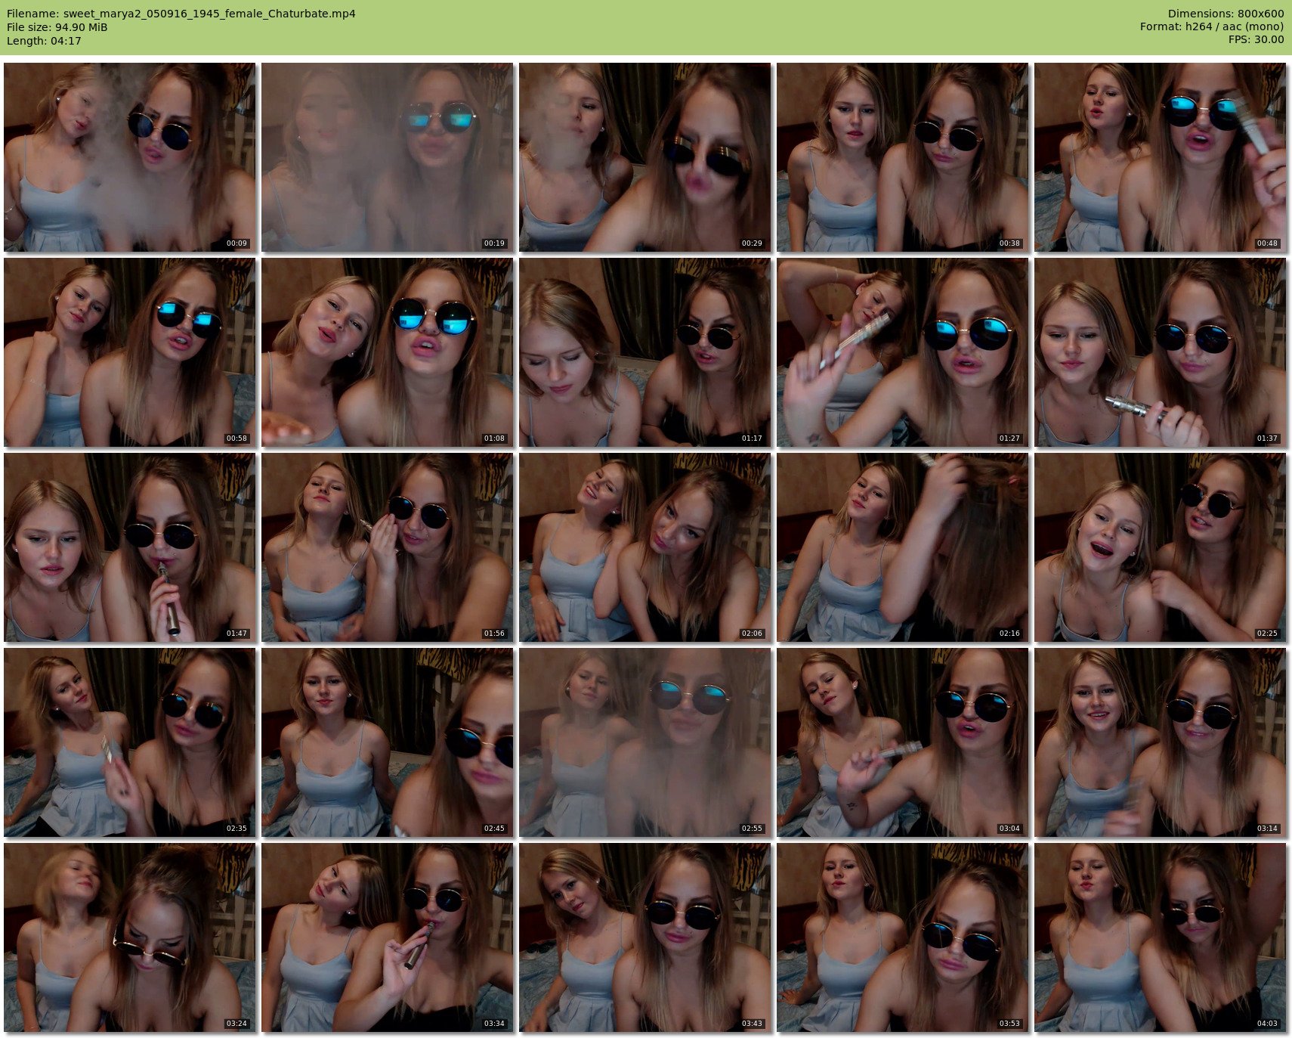Viewport: 1292px width, 1038px height.
Task: Pick the frame marked 01:56
Action: 387,547
